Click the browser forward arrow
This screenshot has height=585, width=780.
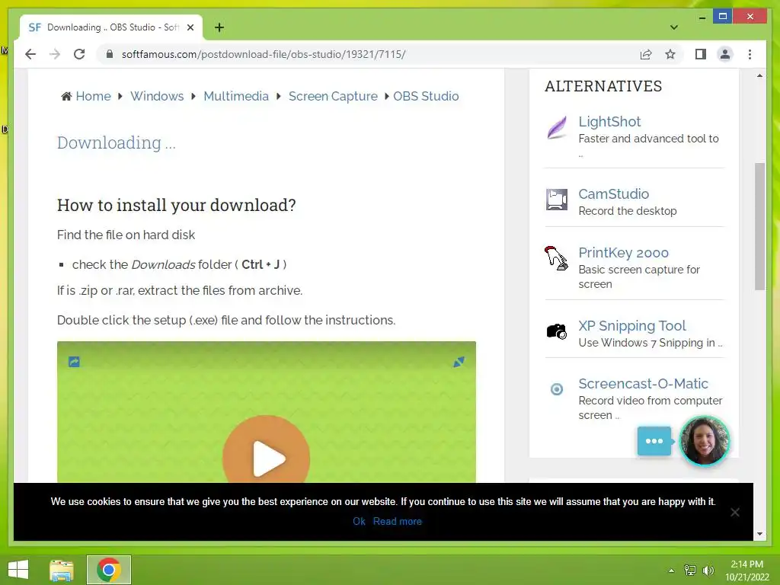pyautogui.click(x=55, y=54)
